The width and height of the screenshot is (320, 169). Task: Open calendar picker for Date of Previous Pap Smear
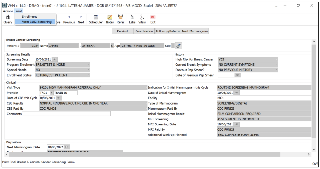pyautogui.click(x=238, y=75)
